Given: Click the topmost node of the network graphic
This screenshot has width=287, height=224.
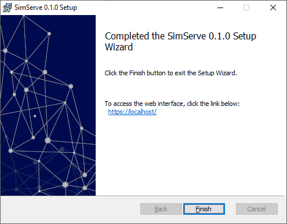Looking at the screenshot, I should [24, 16].
